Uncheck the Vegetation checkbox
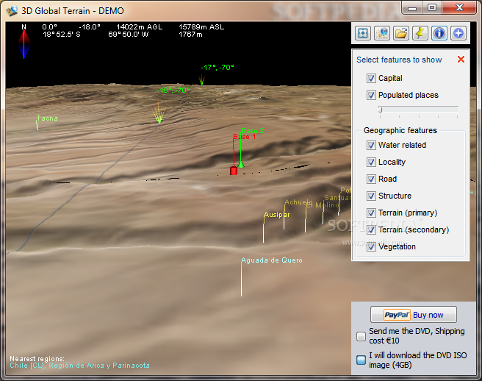482x381 pixels. pos(371,247)
